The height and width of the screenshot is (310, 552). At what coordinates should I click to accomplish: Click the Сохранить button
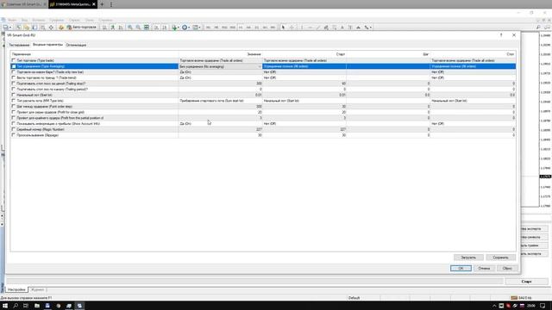[x=500, y=257]
